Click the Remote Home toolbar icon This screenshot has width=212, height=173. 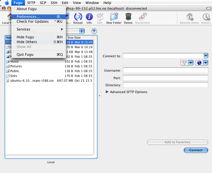tap(190, 17)
